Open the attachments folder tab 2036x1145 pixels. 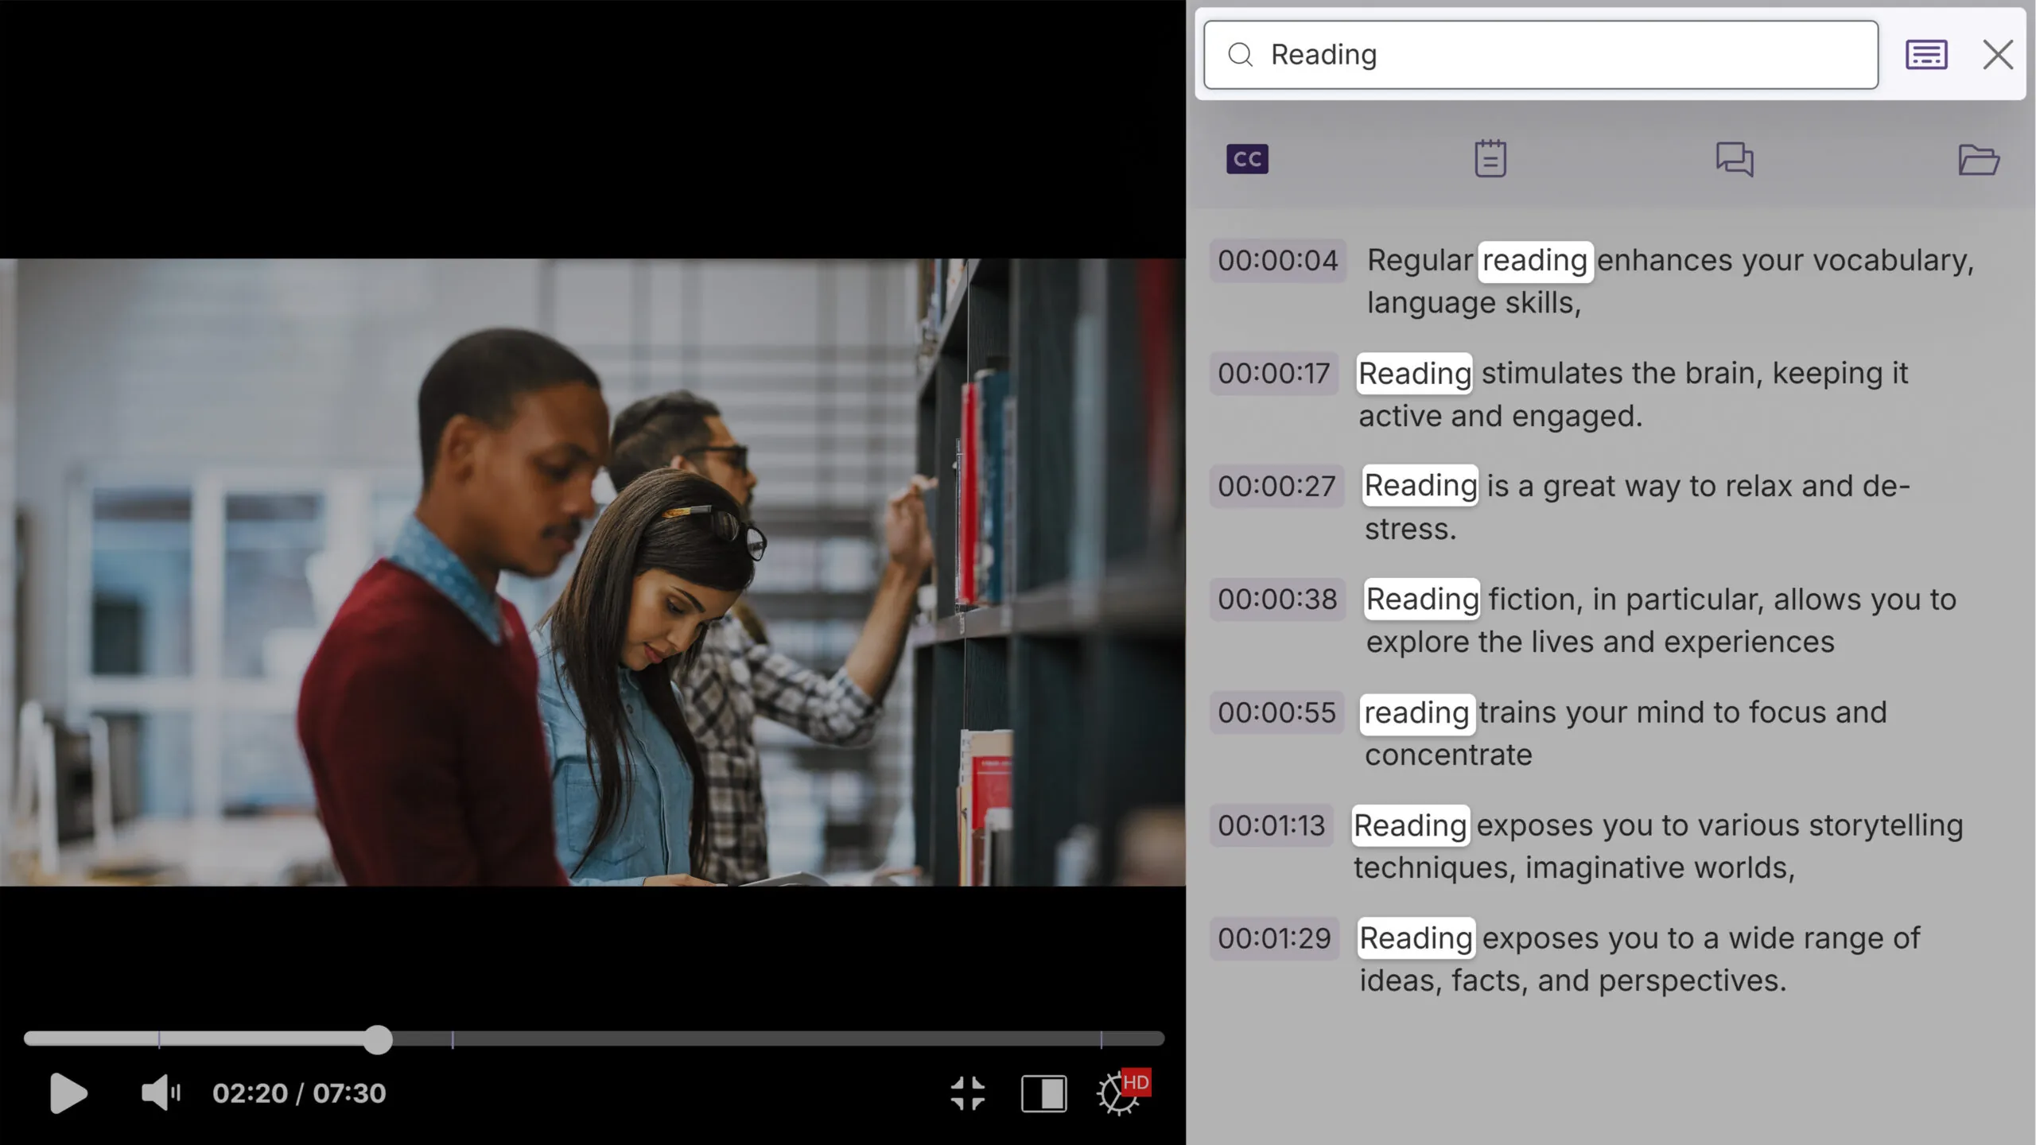point(1978,159)
